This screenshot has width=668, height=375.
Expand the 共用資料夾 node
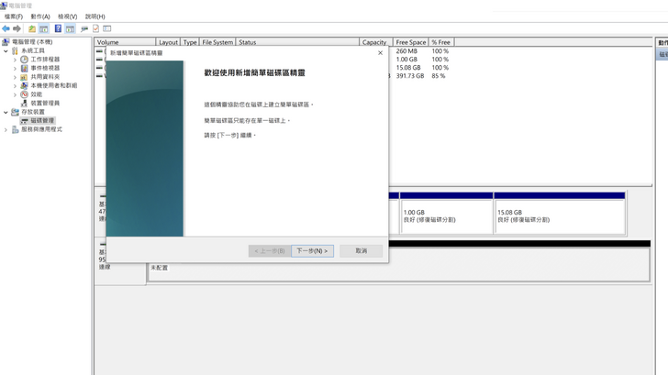15,77
